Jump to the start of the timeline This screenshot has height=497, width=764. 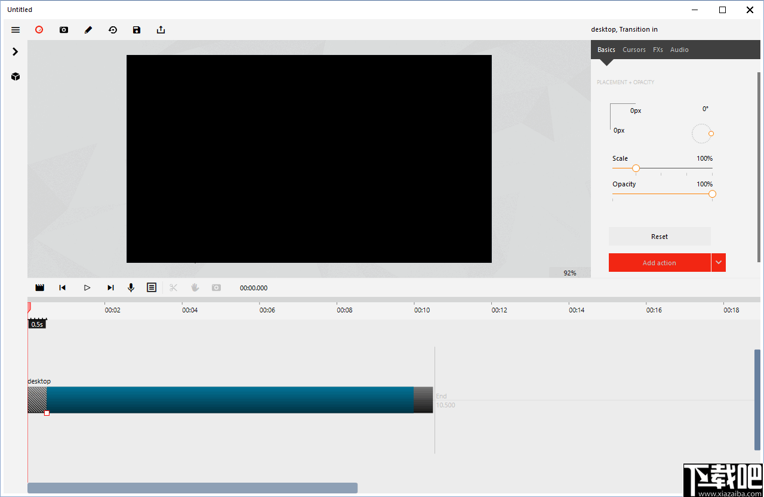coord(63,288)
